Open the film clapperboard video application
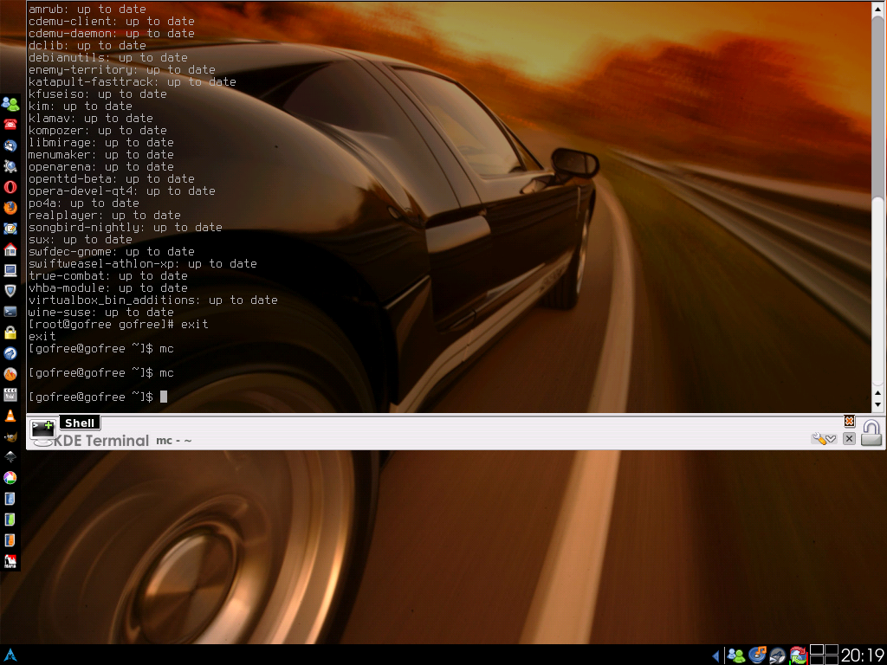 point(10,395)
